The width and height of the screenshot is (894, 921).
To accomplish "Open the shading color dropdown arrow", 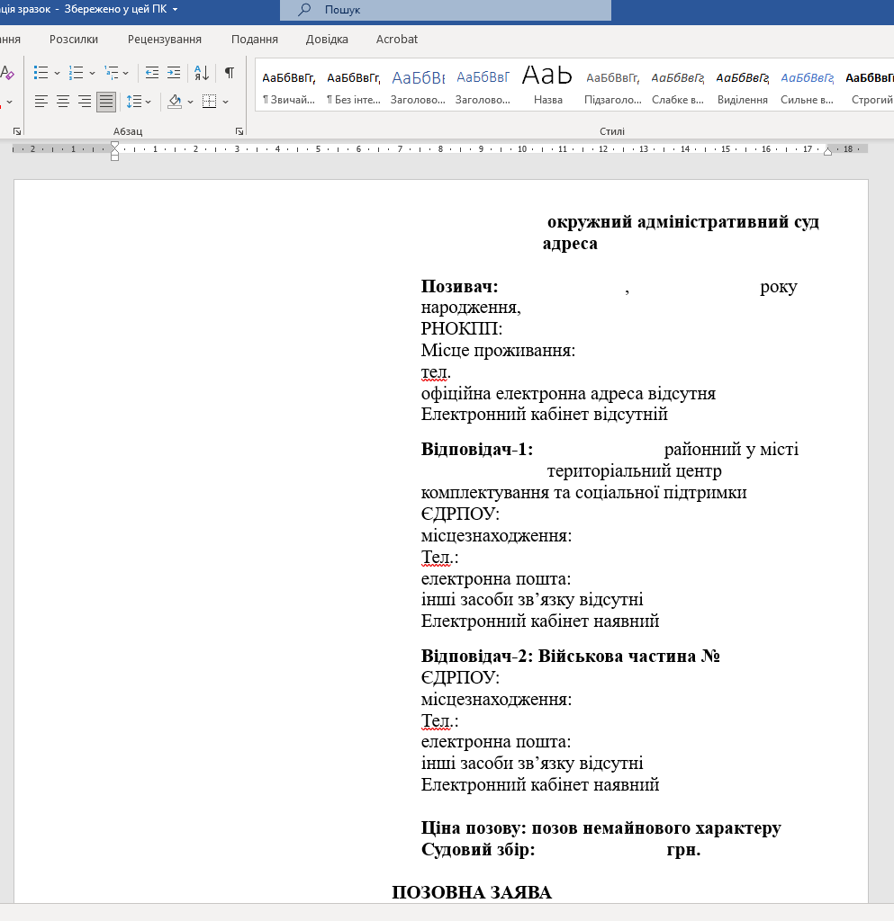I will (x=191, y=103).
